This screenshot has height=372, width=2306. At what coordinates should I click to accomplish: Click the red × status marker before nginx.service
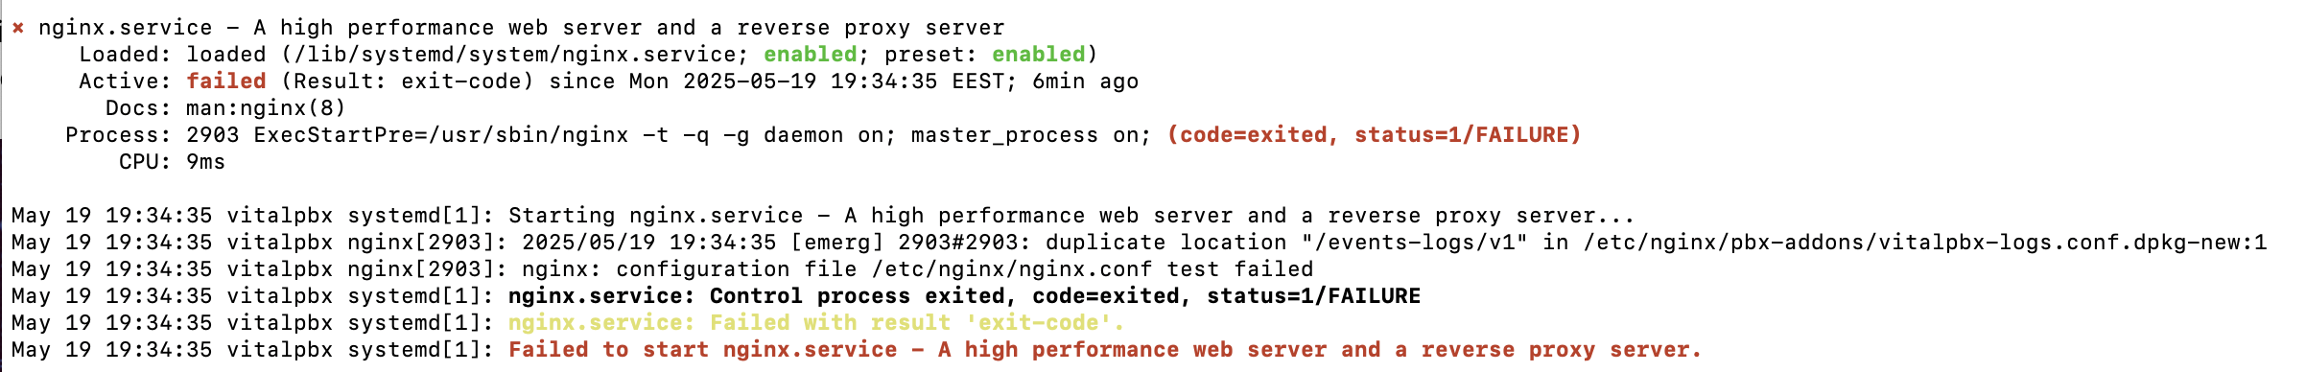[x=18, y=28]
